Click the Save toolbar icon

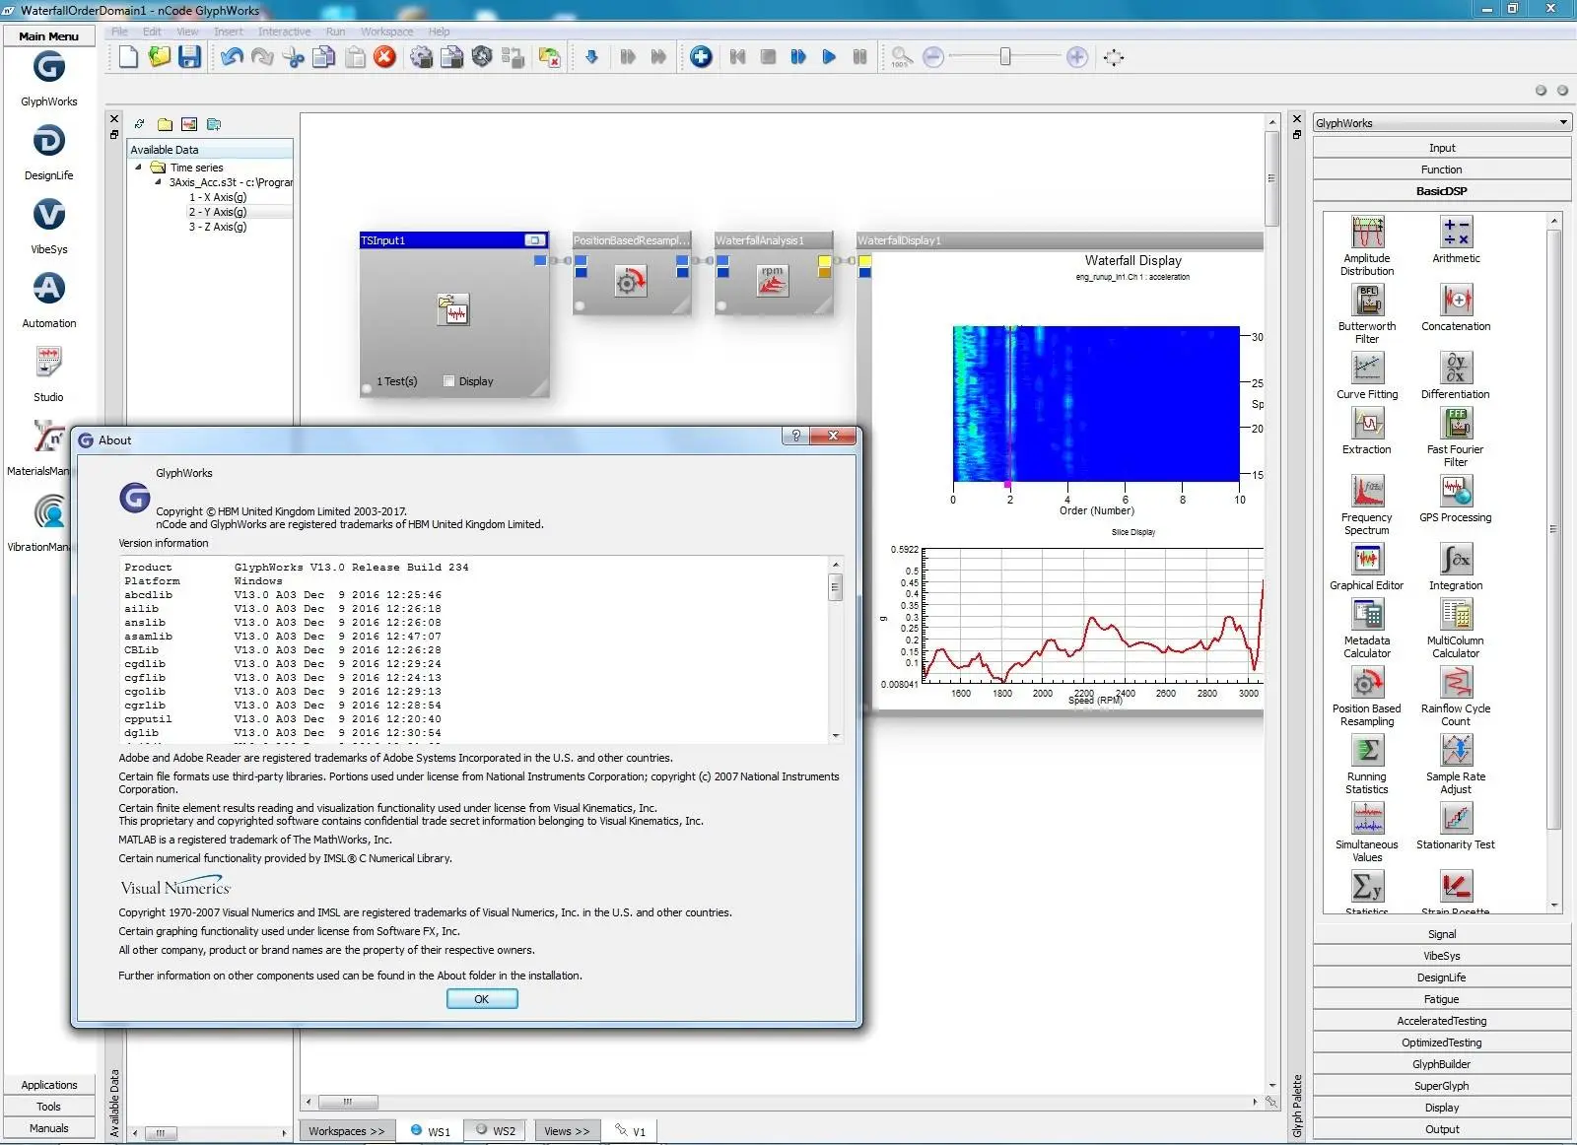click(x=189, y=57)
